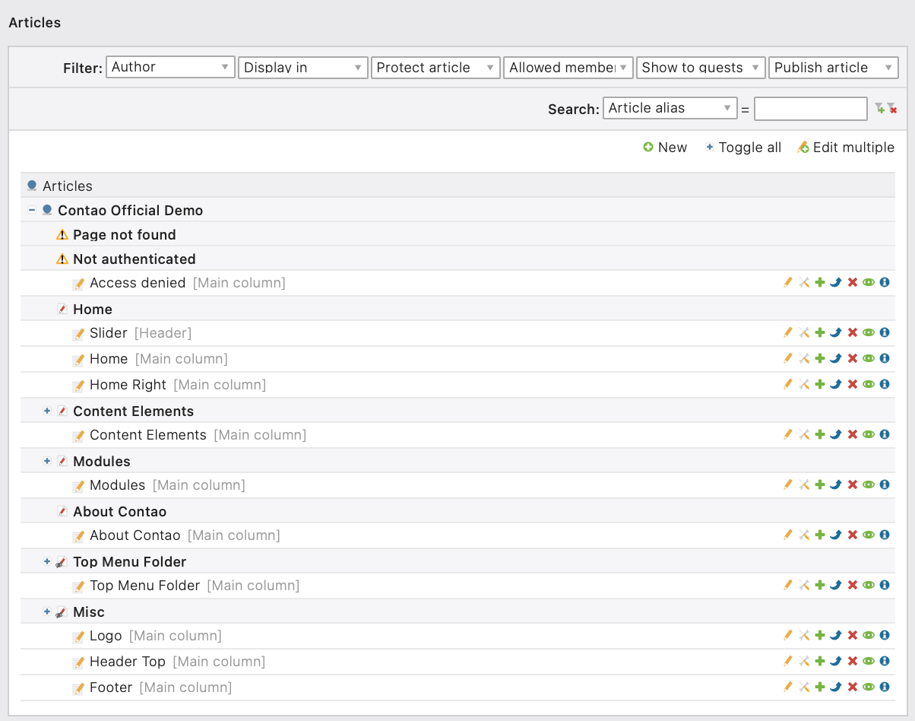
Task: Move the Header Top article
Action: 836,662
